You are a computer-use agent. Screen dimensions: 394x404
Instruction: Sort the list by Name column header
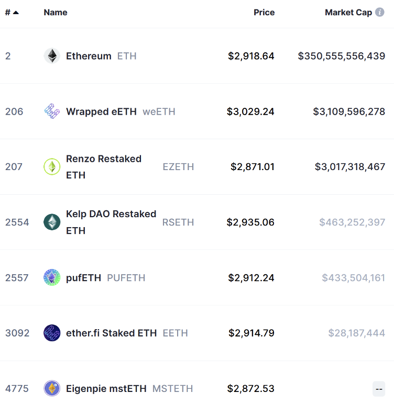pyautogui.click(x=56, y=12)
